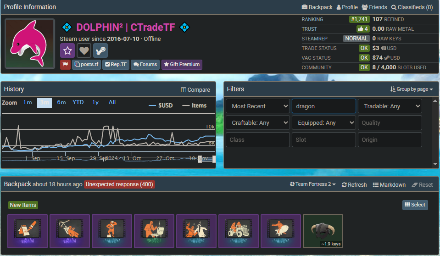Set history zoom to All

coord(112,102)
